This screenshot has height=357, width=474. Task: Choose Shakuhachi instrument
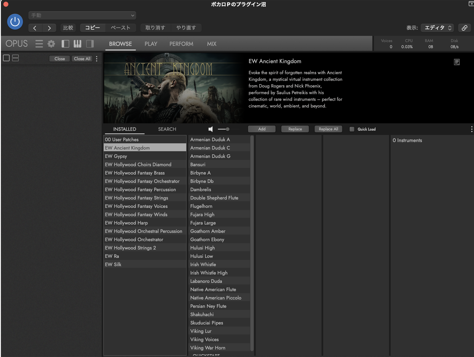tap(219, 314)
